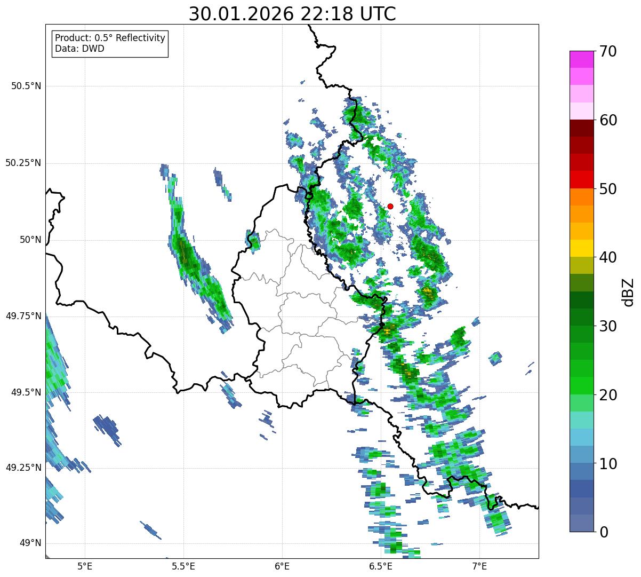Click the '7°E' longitude label
Screen dimensions: 641x577
pos(479,566)
